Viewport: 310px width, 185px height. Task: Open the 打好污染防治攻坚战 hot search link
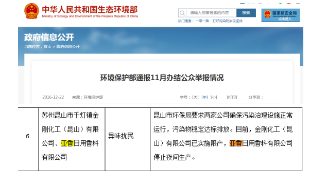[x=228, y=21]
